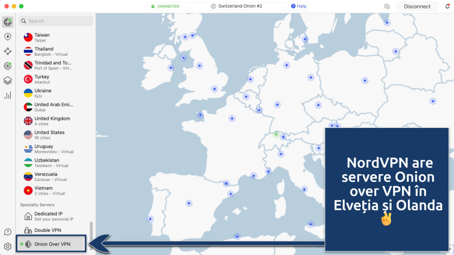Screen dimensions: 454x255
Task: Click the Paris server map dot
Action: 232,118
